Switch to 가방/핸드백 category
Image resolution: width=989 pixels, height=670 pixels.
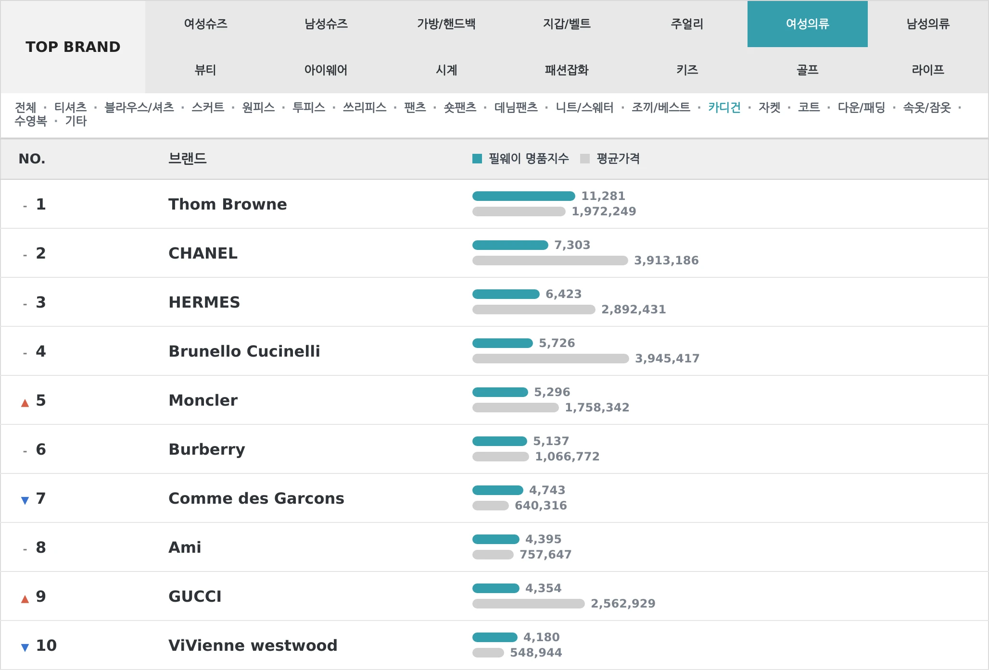(x=446, y=24)
